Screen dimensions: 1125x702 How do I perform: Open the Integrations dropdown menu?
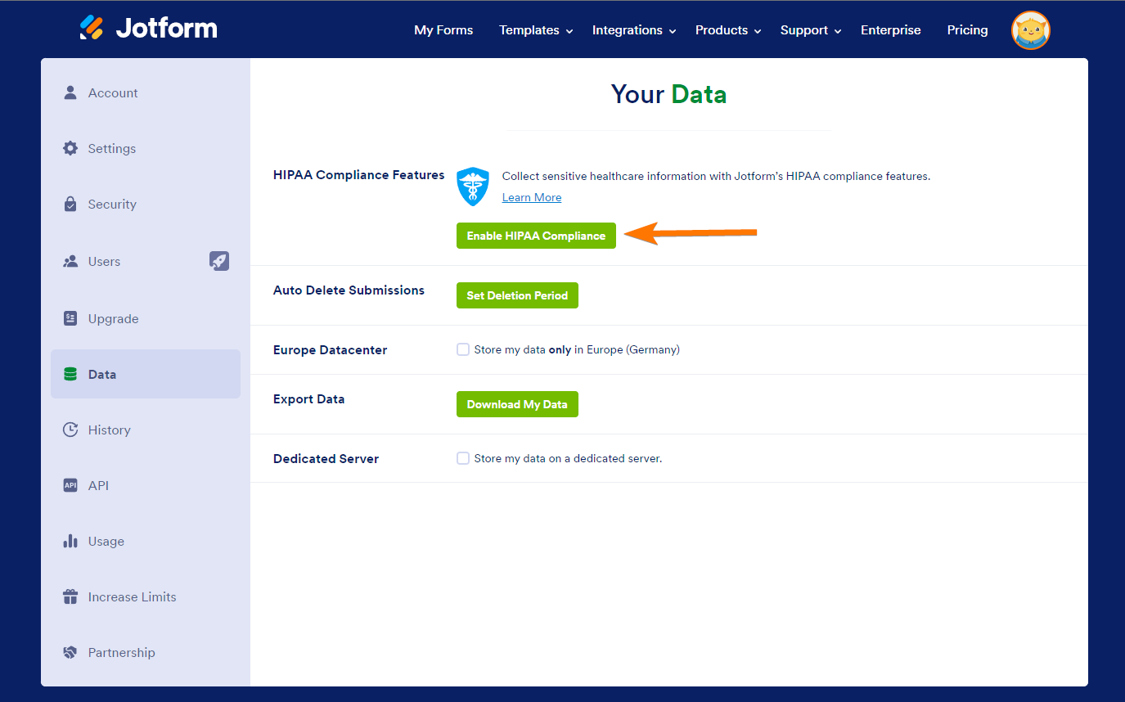(x=628, y=30)
